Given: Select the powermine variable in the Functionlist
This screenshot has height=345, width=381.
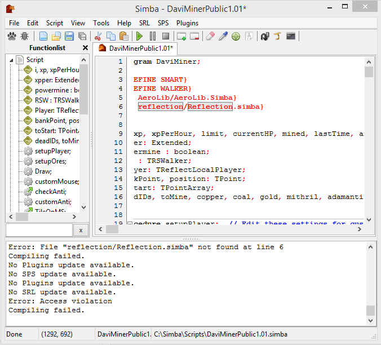Looking at the screenshot, I should pyautogui.click(x=57, y=90).
